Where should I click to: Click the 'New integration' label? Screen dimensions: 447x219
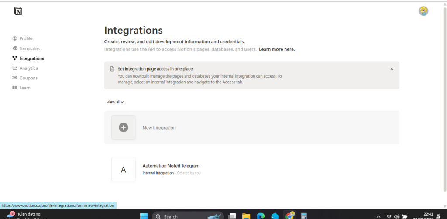click(159, 128)
